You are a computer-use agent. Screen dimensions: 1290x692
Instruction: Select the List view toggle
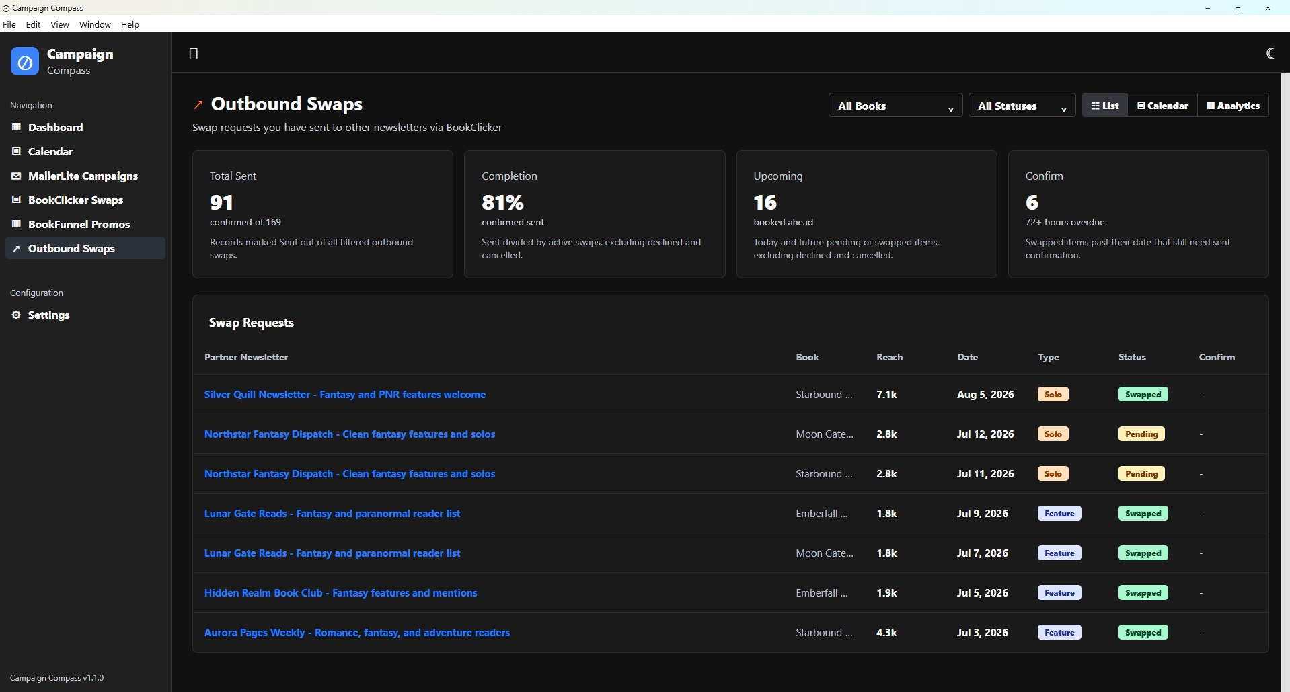pyautogui.click(x=1104, y=106)
